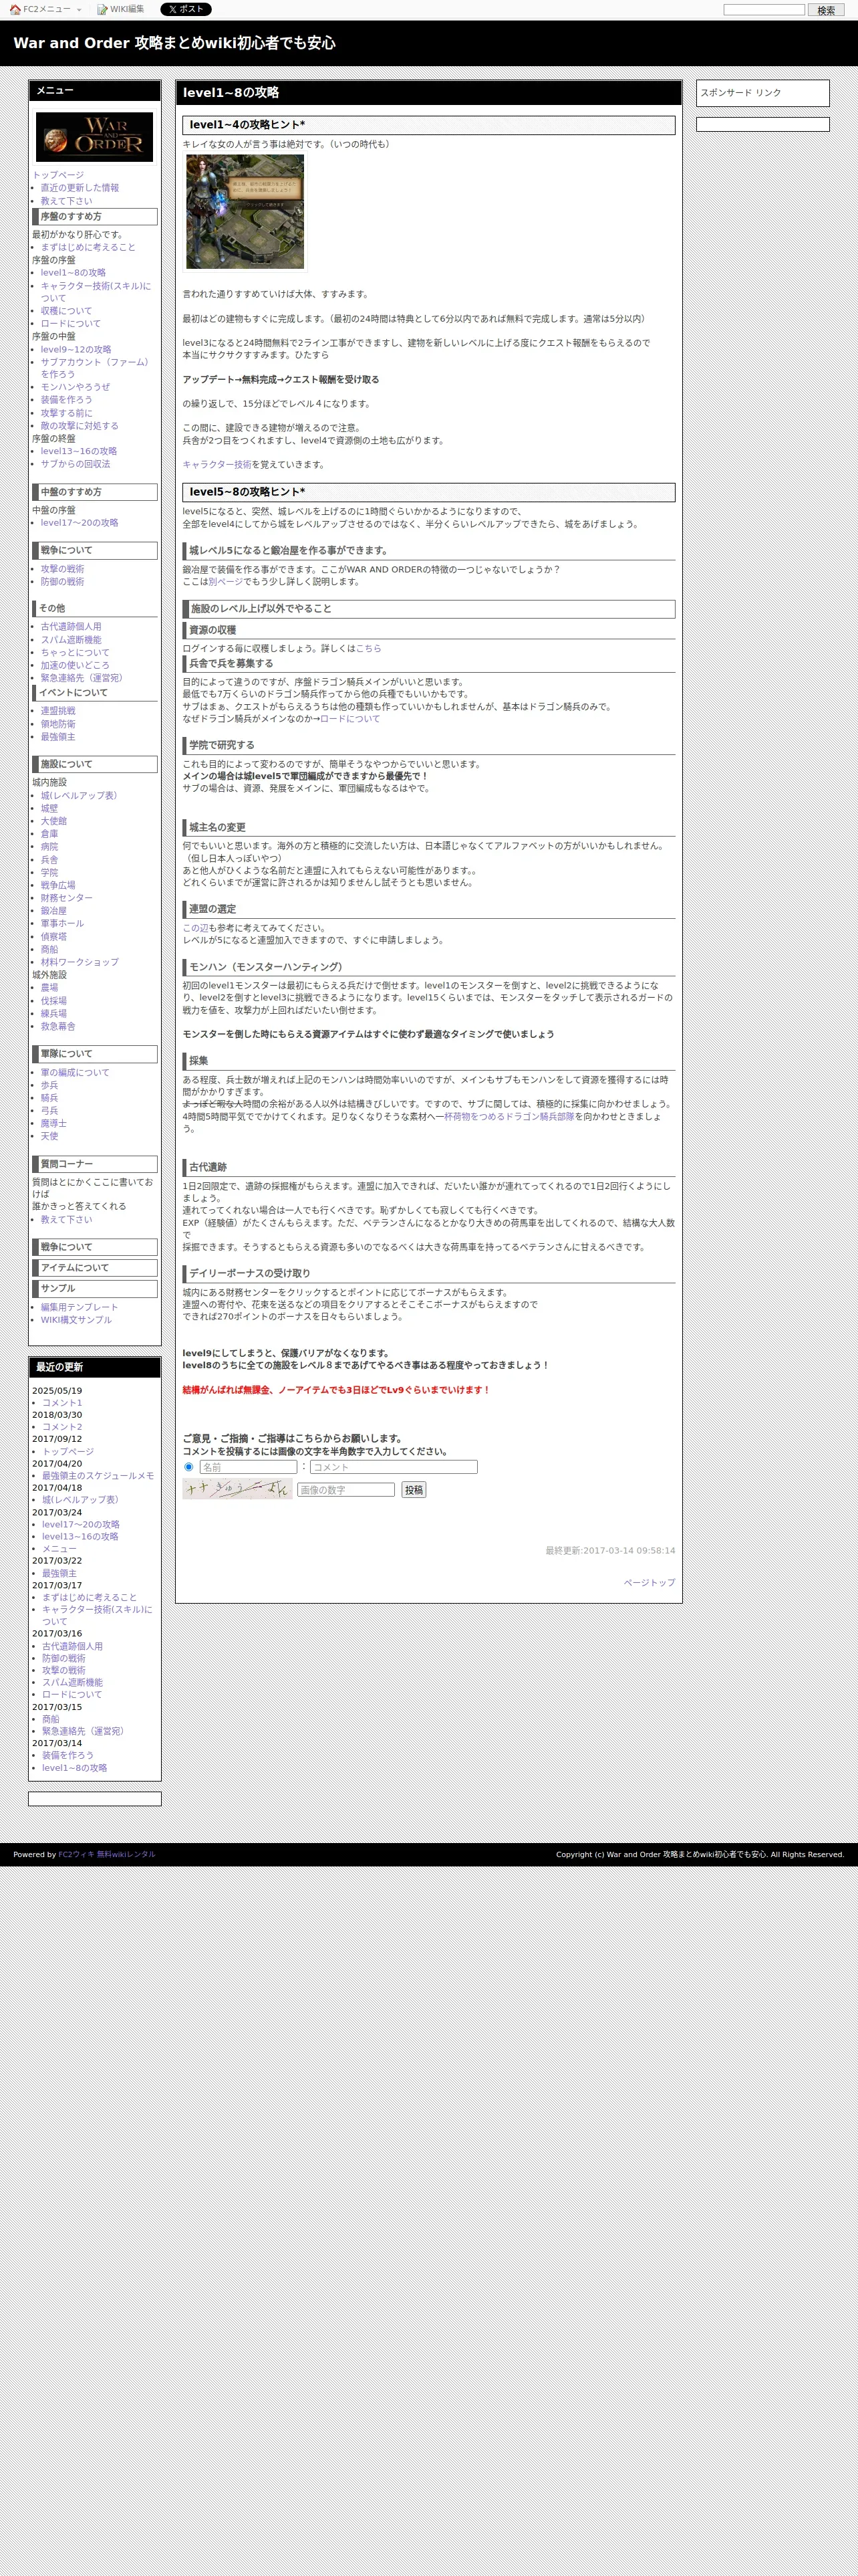Click the captcha image

pos(237,1489)
